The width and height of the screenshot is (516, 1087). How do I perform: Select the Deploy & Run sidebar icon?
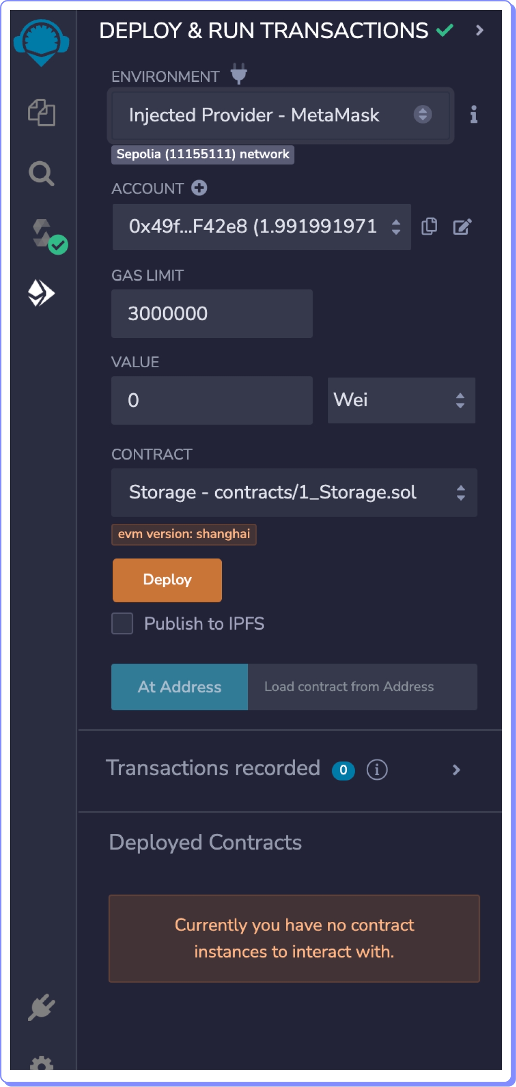tap(41, 293)
